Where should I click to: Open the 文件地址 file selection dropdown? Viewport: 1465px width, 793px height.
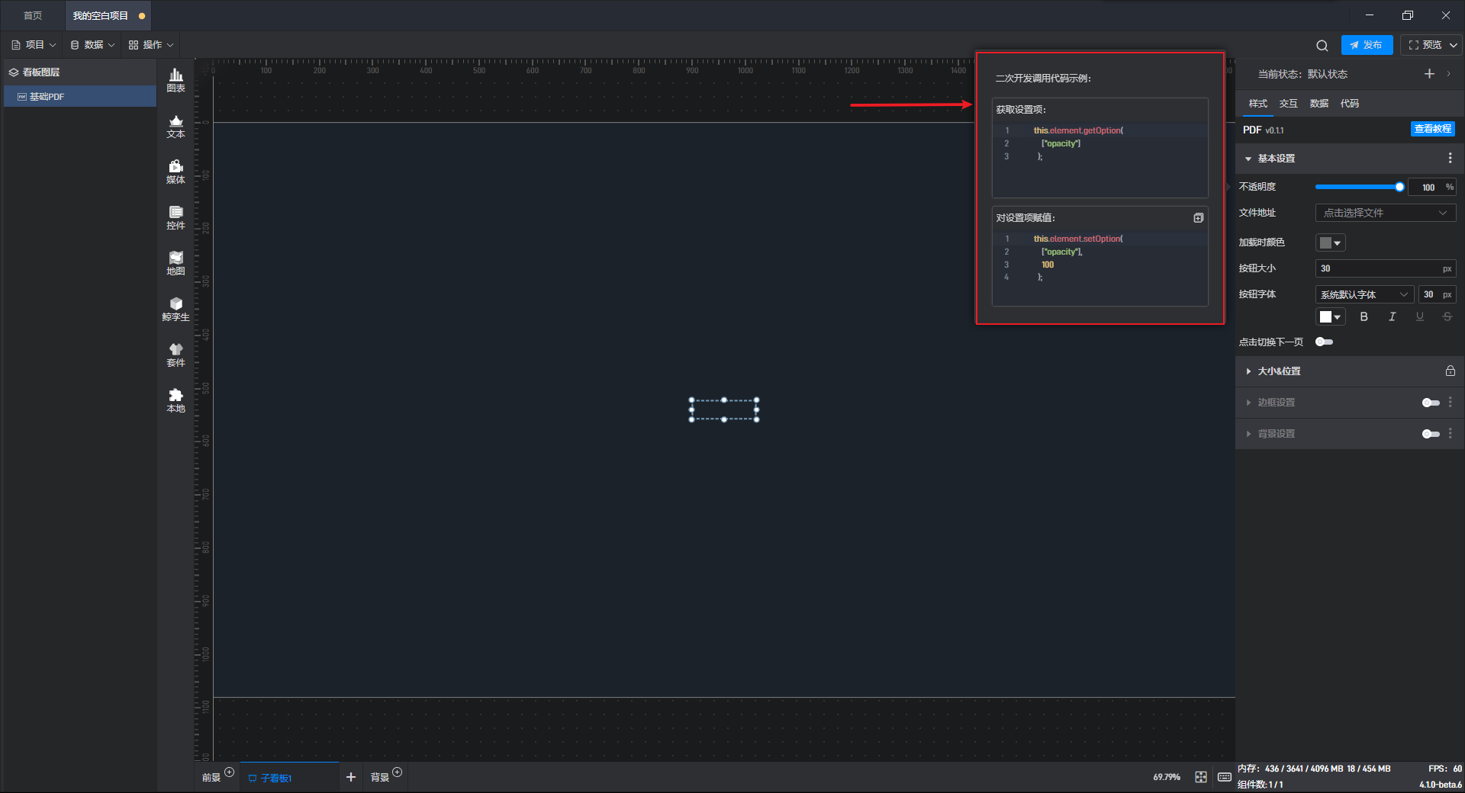[1386, 213]
